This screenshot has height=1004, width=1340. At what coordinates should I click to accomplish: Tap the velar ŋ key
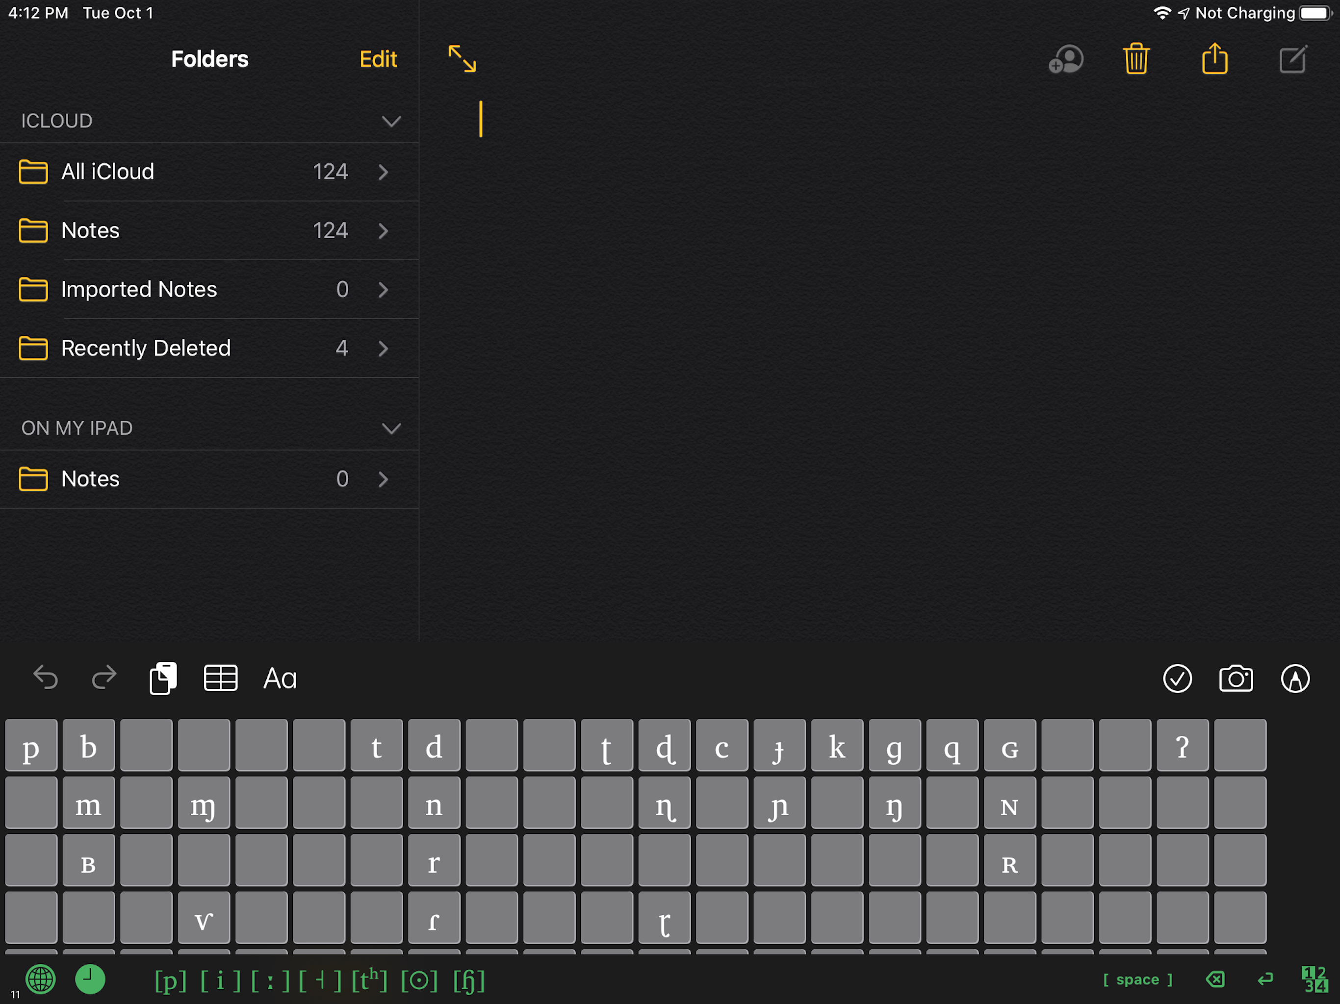(894, 803)
